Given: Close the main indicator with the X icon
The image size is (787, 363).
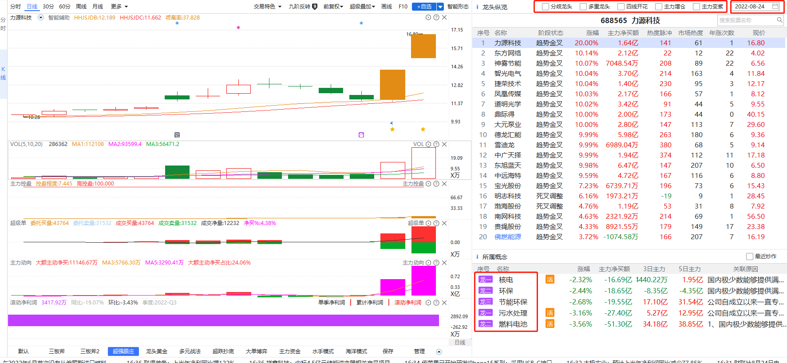Looking at the screenshot, I should pyautogui.click(x=444, y=17).
